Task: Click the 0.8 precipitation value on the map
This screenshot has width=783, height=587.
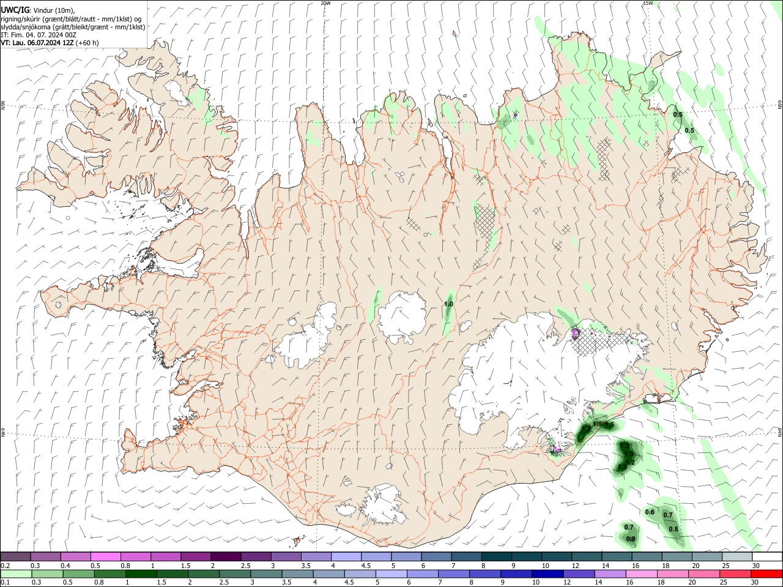Action: (674, 529)
